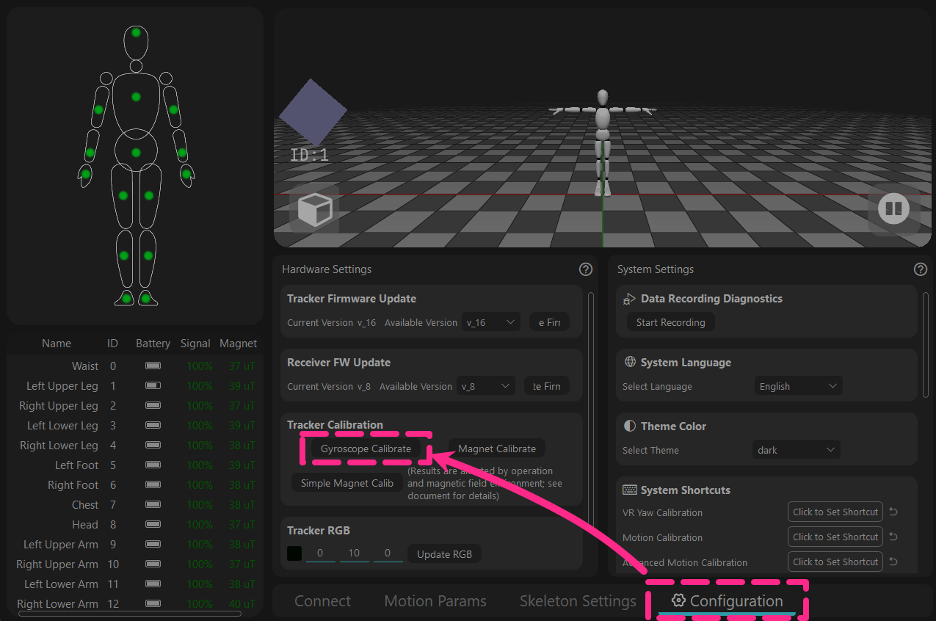
Task: Open the System Settings help icon
Action: click(x=921, y=269)
